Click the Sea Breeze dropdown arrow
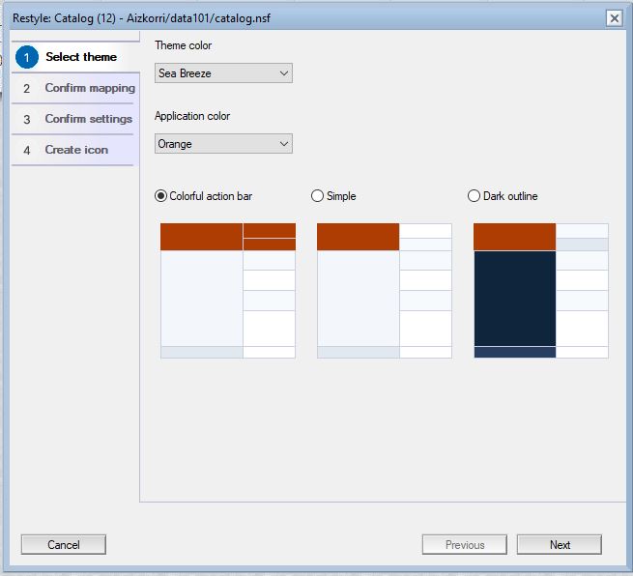633x576 pixels. click(283, 73)
